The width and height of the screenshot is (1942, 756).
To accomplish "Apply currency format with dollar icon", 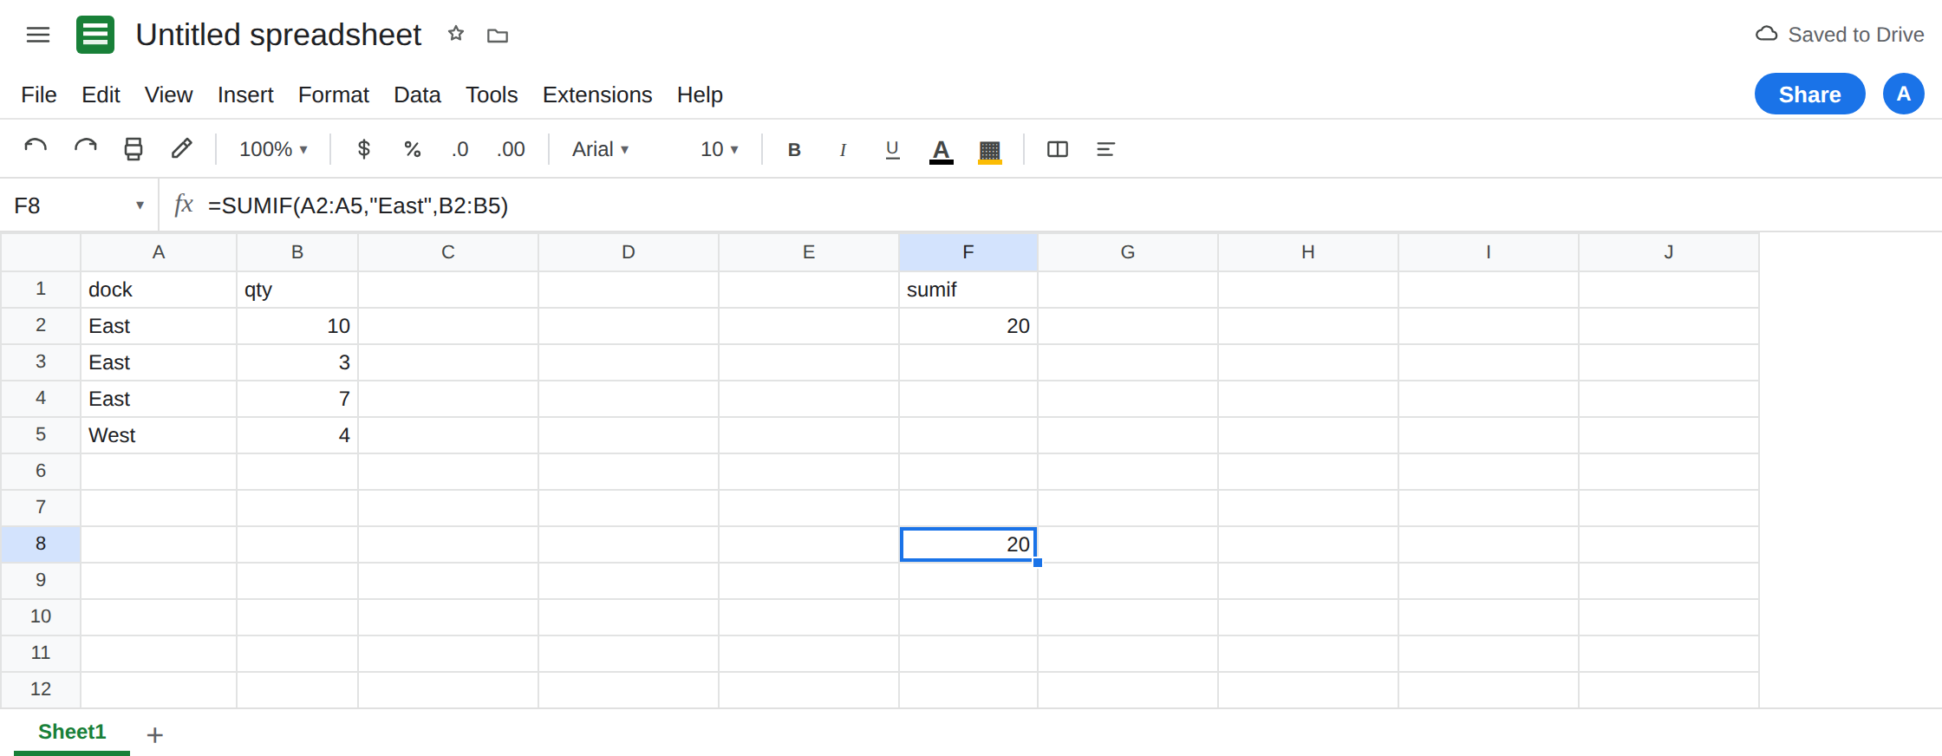I will [364, 149].
